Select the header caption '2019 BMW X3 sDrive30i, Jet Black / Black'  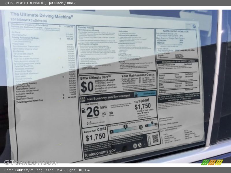pos(40,3)
